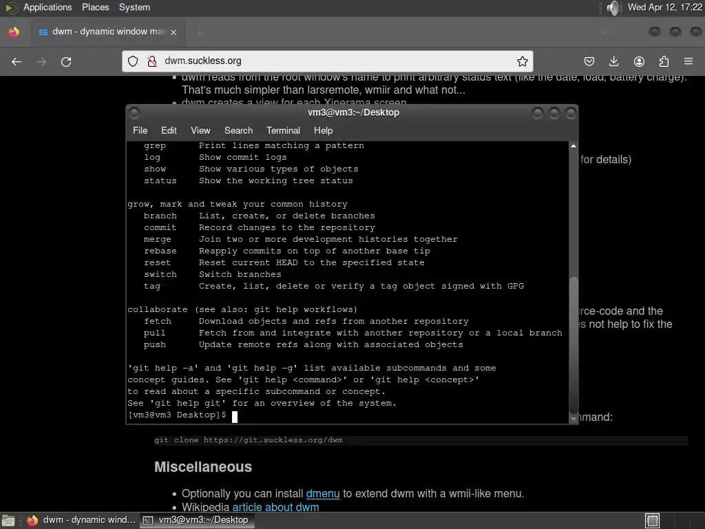This screenshot has height=529, width=705.
Task: Click the terminal window menu button at title left
Action: click(x=134, y=112)
